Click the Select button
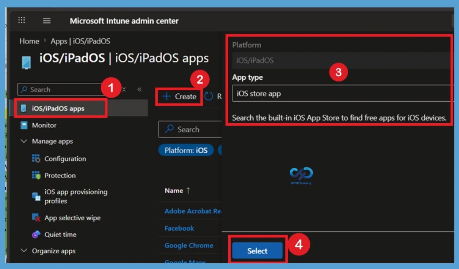Viewport: 459px width, 269px height. tap(257, 251)
